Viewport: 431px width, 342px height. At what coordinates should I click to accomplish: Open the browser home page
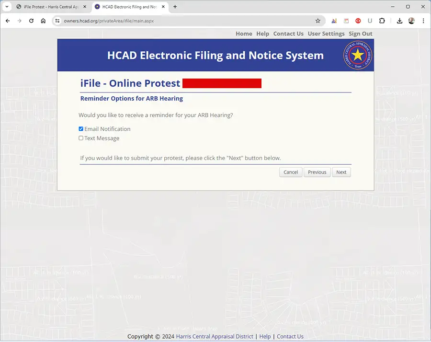pos(43,21)
